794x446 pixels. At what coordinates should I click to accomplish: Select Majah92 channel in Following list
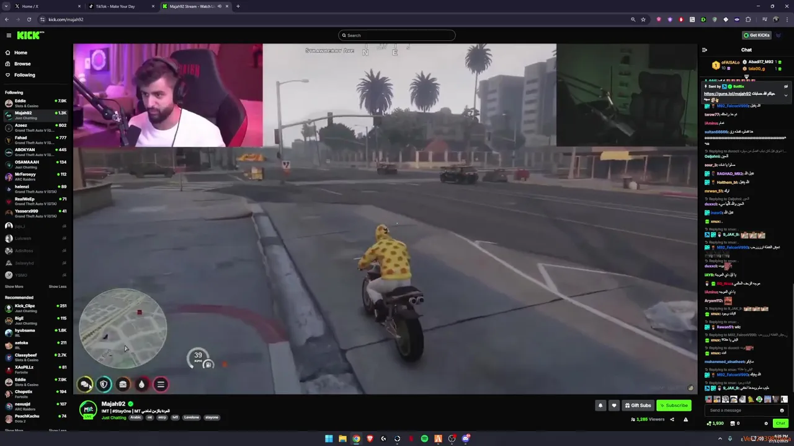[x=35, y=115]
